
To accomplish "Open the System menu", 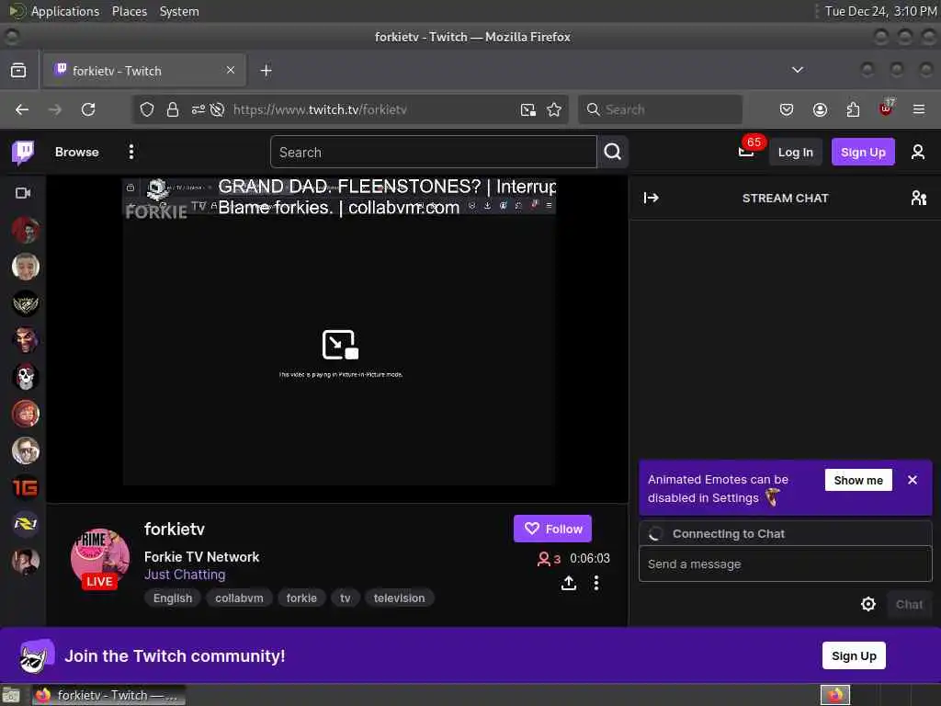I will coord(179,11).
